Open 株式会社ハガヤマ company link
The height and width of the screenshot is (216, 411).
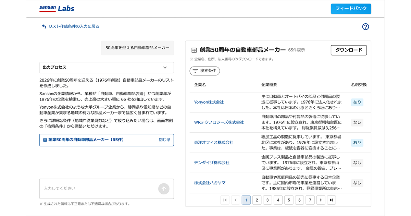coord(210,183)
